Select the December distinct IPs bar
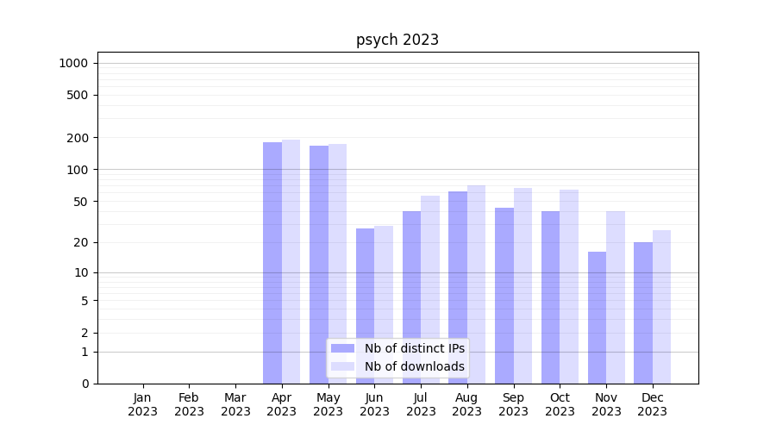 [x=643, y=313]
